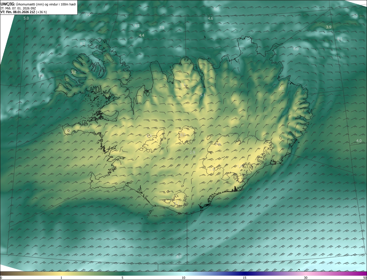Click the '30' tick on the color scale

click(306, 278)
